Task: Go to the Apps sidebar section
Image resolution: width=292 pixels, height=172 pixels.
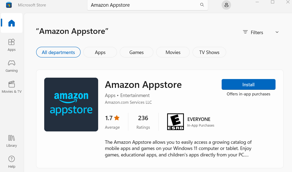Action: click(12, 45)
